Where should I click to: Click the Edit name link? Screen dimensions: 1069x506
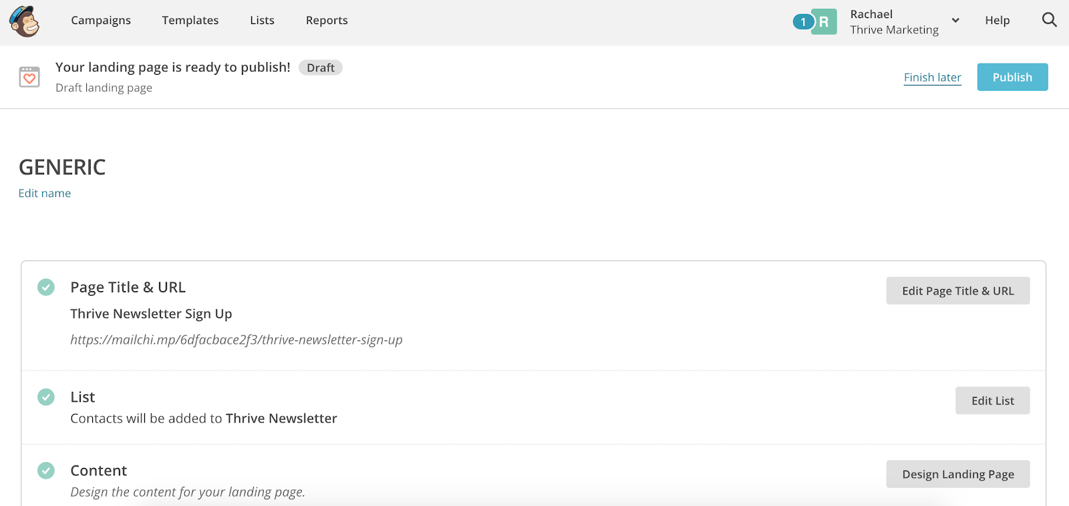(x=45, y=193)
